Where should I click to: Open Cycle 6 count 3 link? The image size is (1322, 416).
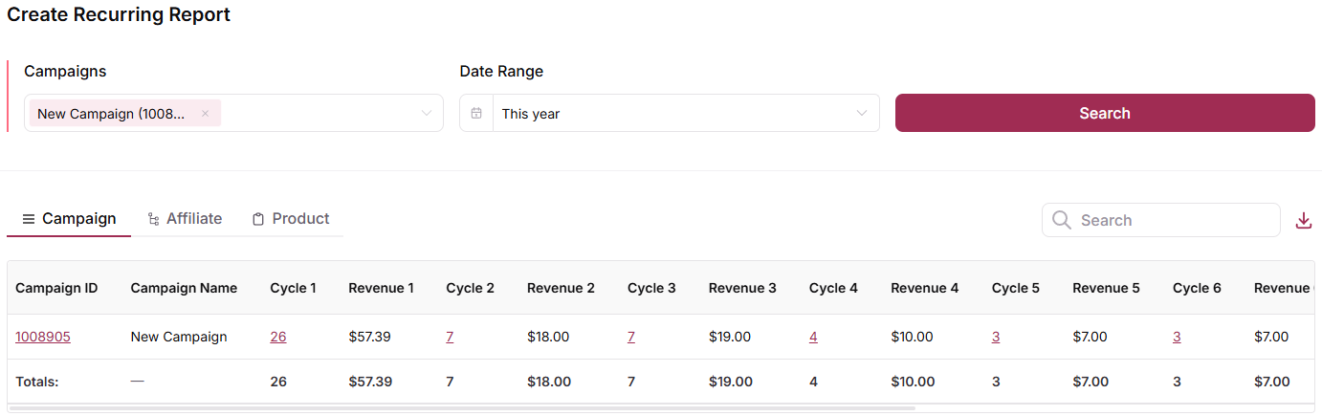(1177, 337)
